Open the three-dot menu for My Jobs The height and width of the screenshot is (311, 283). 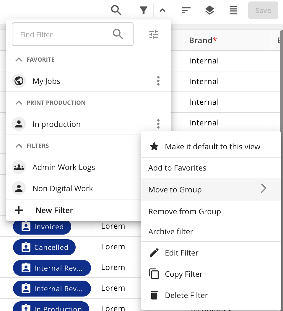tap(158, 81)
